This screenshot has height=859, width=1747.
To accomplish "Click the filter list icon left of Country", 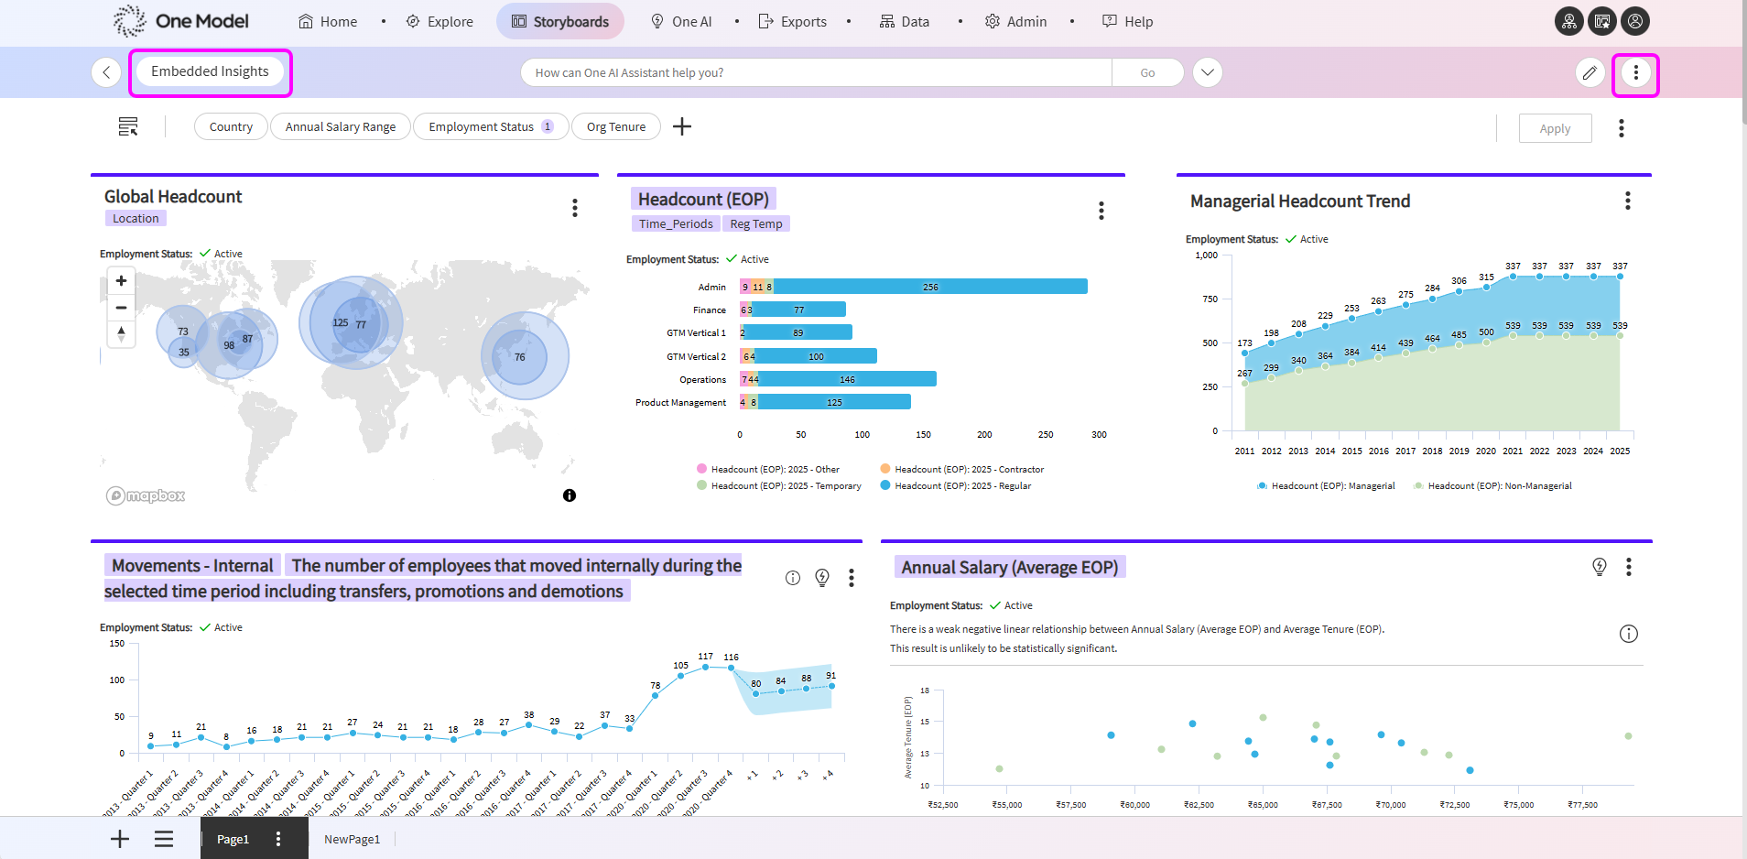I will pyautogui.click(x=128, y=126).
